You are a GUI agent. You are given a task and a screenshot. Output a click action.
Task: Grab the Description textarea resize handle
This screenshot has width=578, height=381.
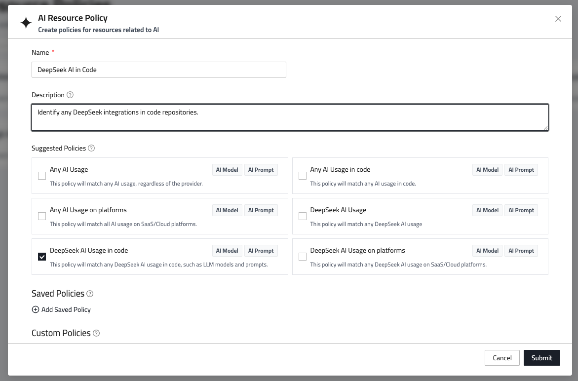(x=545, y=128)
